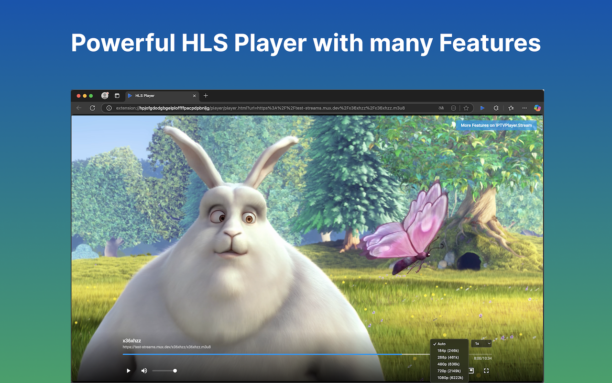Open the translate page icon in address bar

click(x=441, y=108)
